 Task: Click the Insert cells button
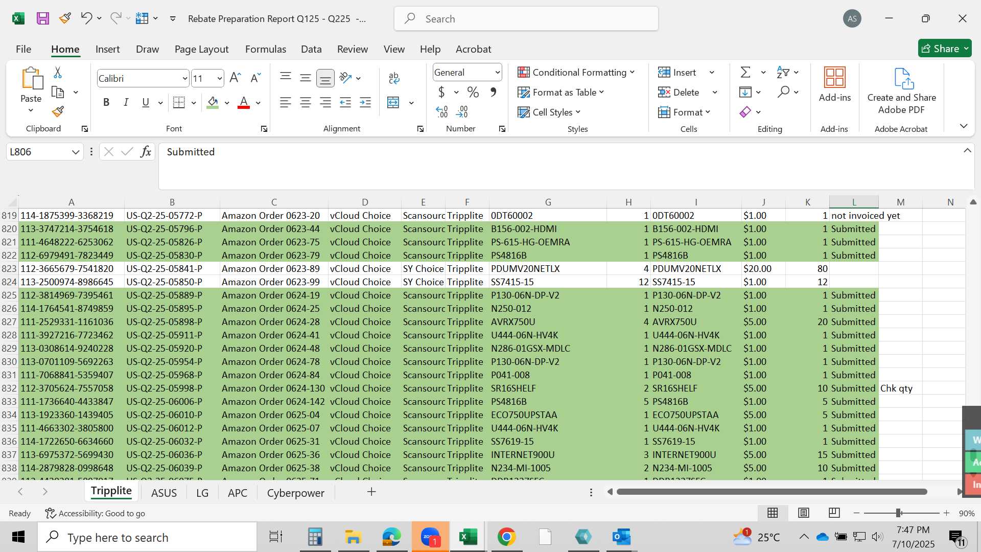point(677,73)
